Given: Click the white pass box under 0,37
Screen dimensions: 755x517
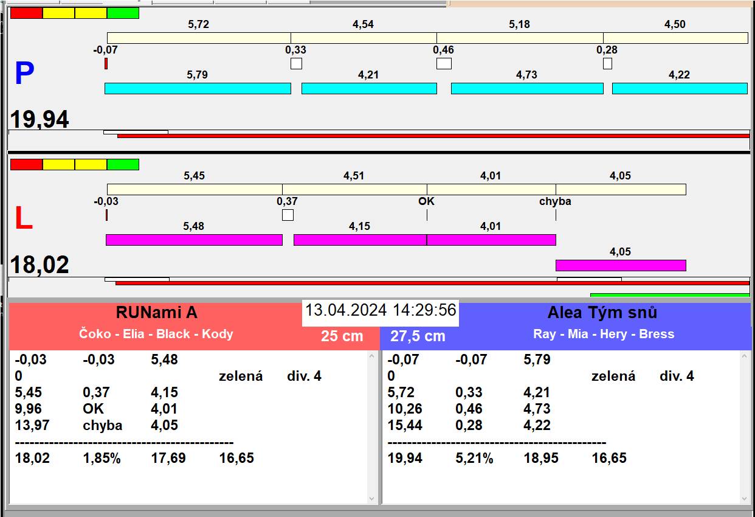Looking at the screenshot, I should pyautogui.click(x=288, y=215).
